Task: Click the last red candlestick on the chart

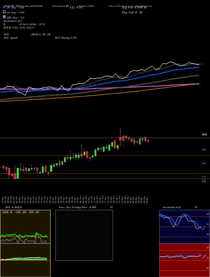Action: [148, 141]
